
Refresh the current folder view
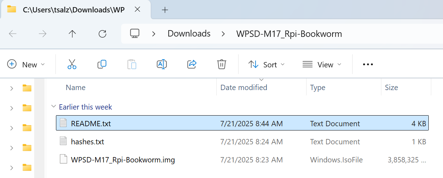102,34
